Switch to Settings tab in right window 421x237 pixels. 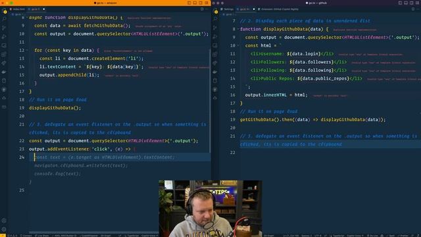pos(228,9)
